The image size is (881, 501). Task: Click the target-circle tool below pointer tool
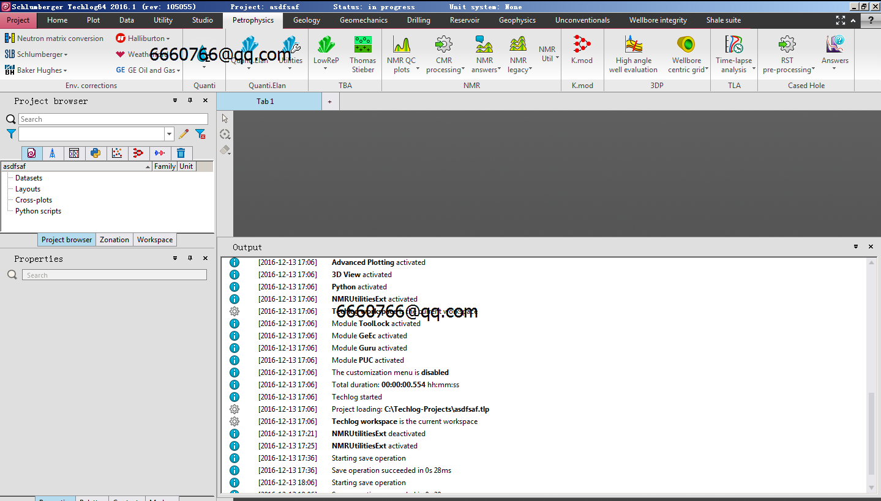click(225, 134)
